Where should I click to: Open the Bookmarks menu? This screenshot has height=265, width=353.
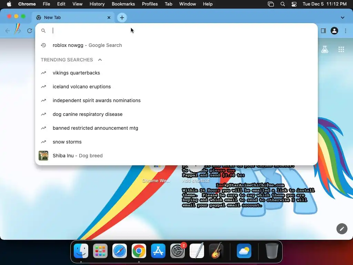pos(123,4)
